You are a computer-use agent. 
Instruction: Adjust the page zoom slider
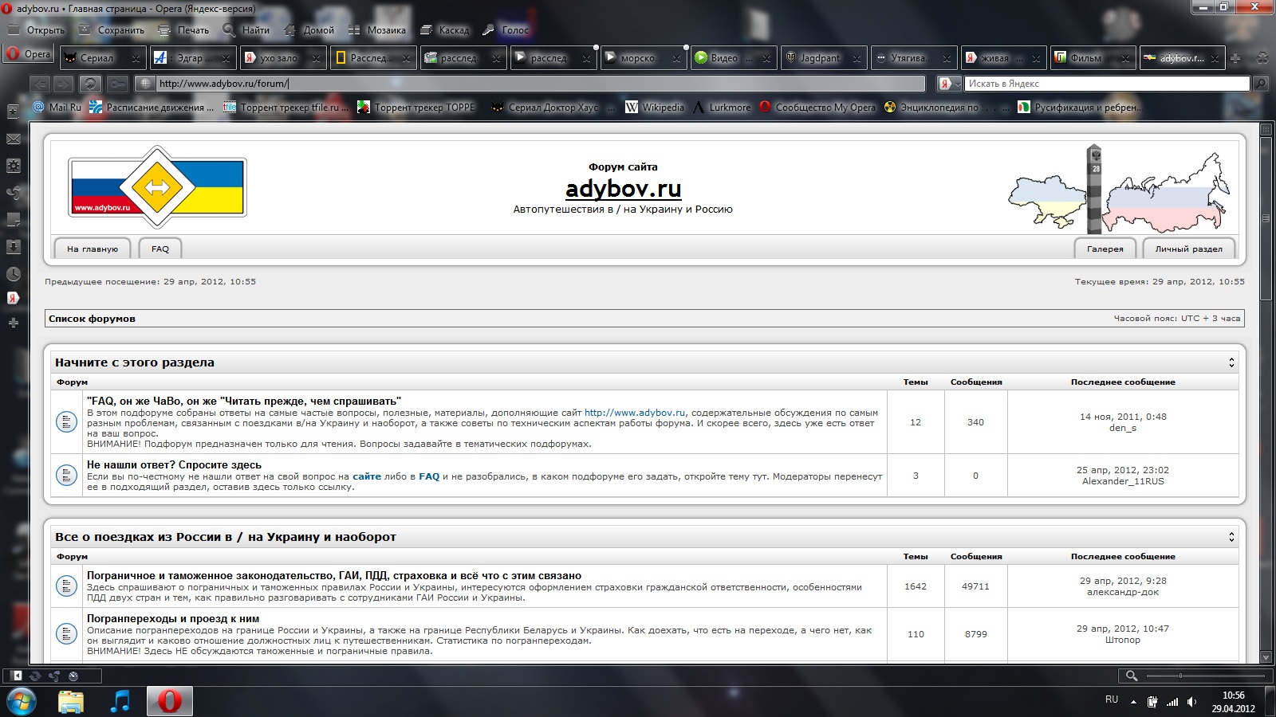1181,676
